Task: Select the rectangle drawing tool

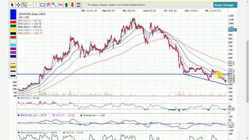Action: point(42,5)
